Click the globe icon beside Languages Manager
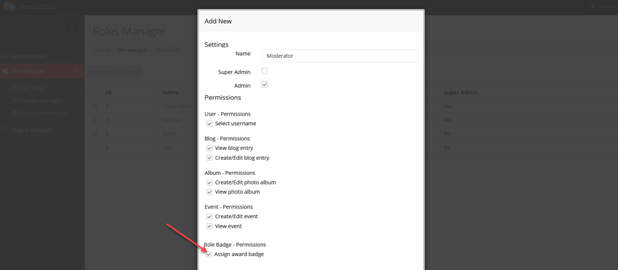Screen dimensions: 618x270 [x=14, y=113]
